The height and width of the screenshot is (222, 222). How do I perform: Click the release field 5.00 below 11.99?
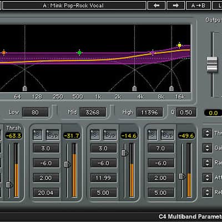[x=104, y=193]
